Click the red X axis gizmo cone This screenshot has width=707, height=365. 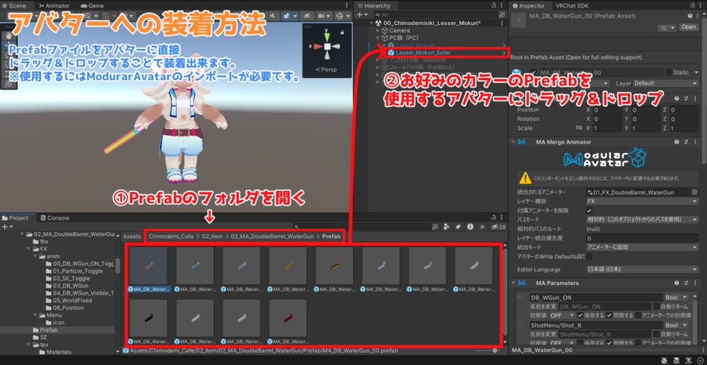(318, 46)
